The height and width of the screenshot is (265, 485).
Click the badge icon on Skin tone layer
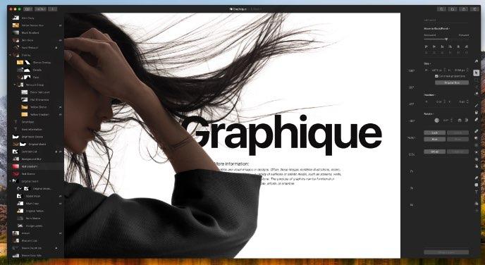click(60, 40)
